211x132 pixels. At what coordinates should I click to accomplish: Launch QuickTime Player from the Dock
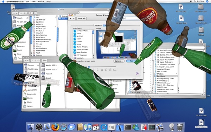(104, 127)
